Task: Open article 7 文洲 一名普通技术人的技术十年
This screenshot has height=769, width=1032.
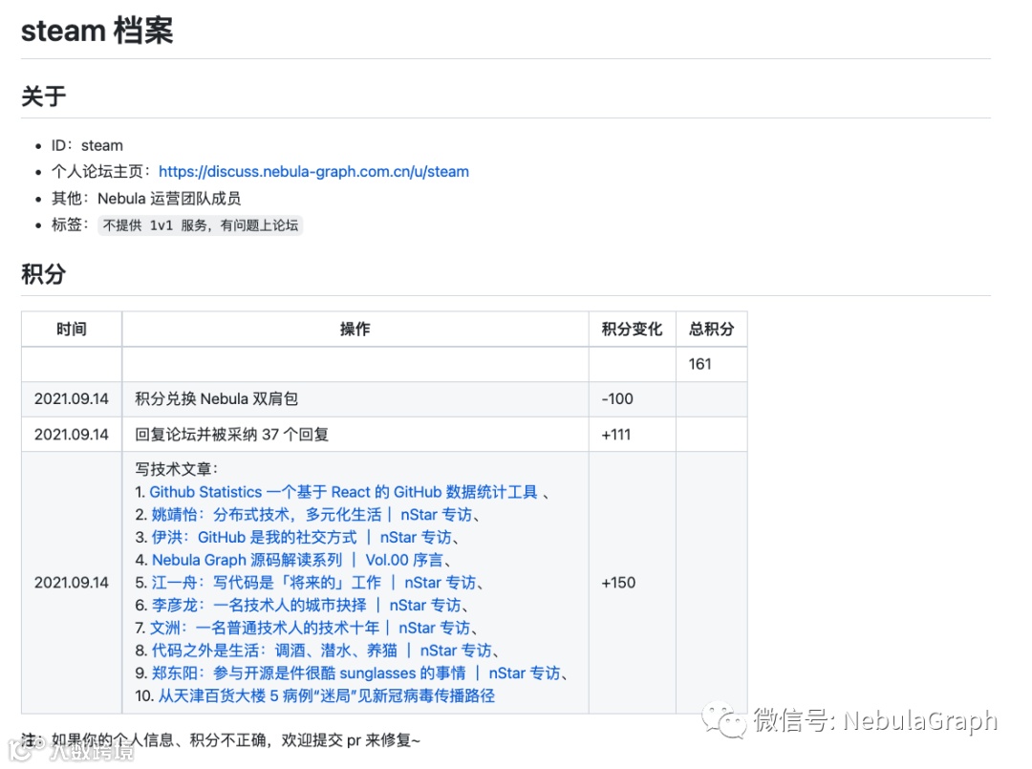Action: 310,629
